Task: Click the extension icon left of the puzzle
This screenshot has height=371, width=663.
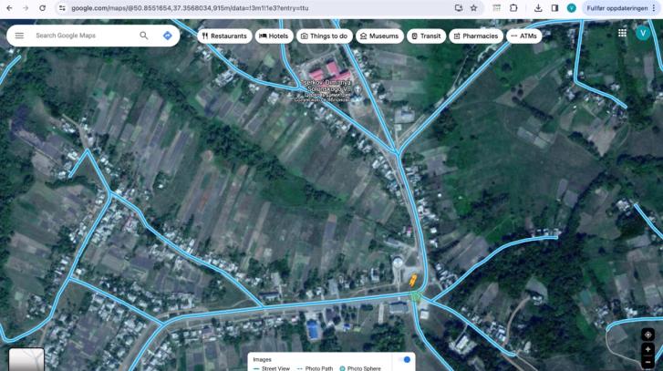Action: [x=497, y=8]
